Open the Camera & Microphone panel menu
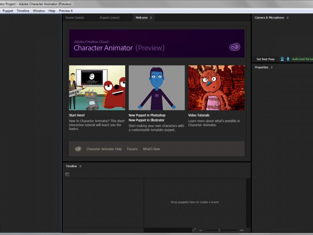 288,18
